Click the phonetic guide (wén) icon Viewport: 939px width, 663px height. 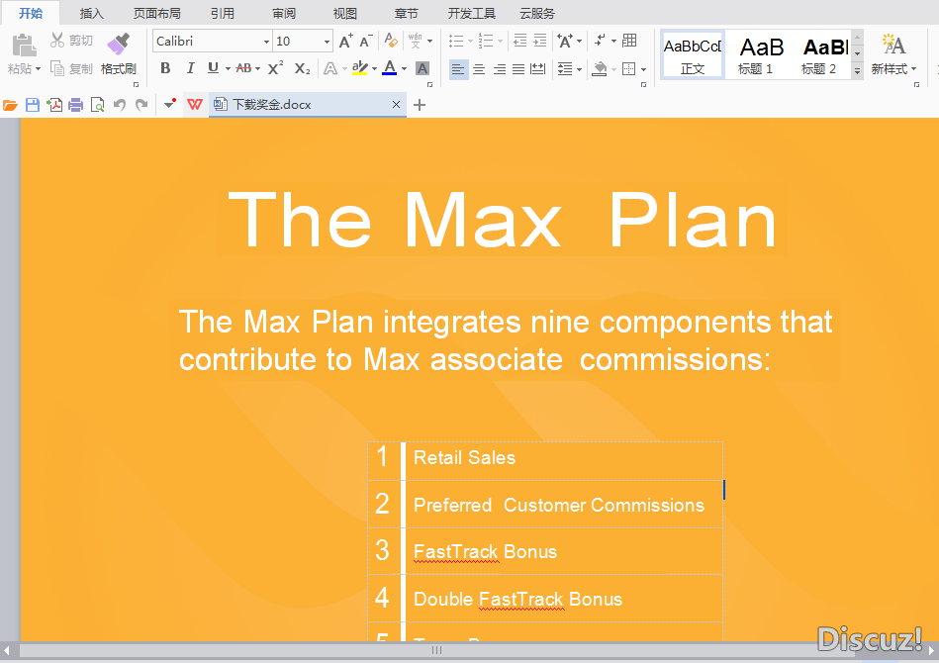pos(415,41)
